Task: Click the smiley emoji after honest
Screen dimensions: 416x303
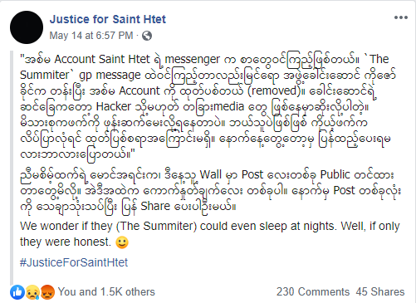Action: 122,242
